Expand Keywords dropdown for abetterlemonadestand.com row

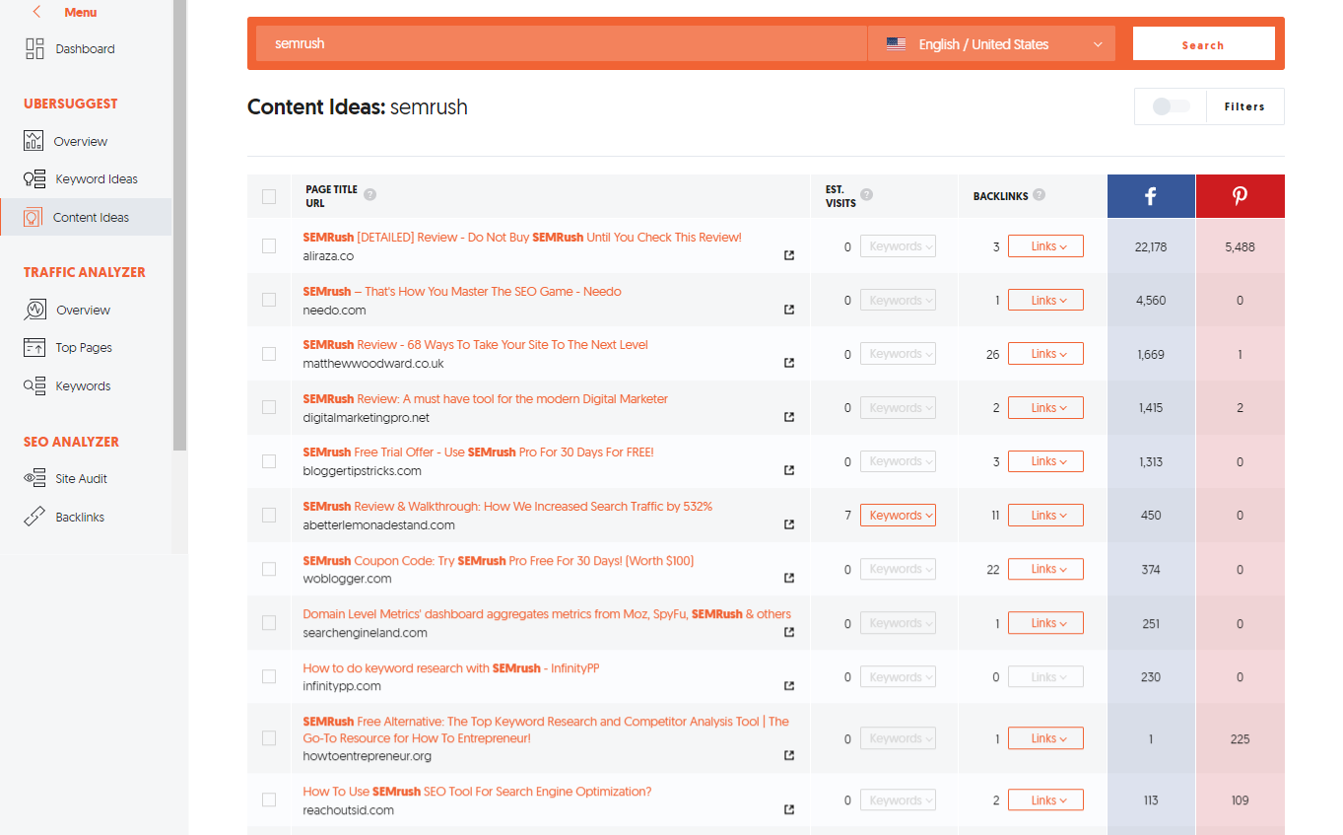click(898, 515)
